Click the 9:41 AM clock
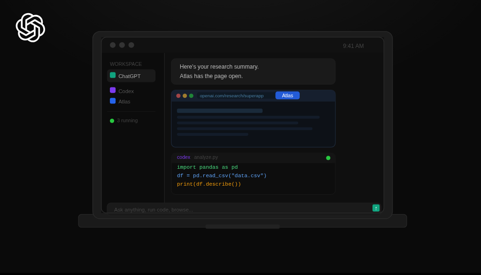Viewport: 481px width, 275px height. click(x=353, y=46)
